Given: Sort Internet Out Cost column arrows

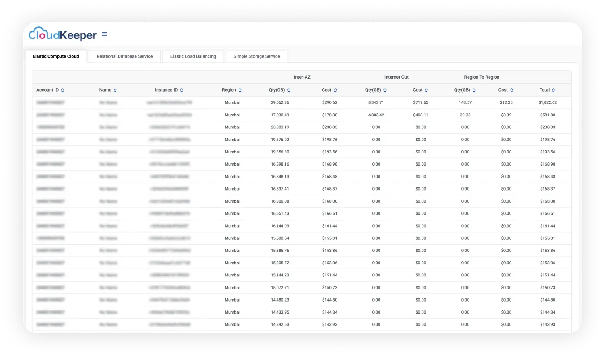Looking at the screenshot, I should coord(426,90).
